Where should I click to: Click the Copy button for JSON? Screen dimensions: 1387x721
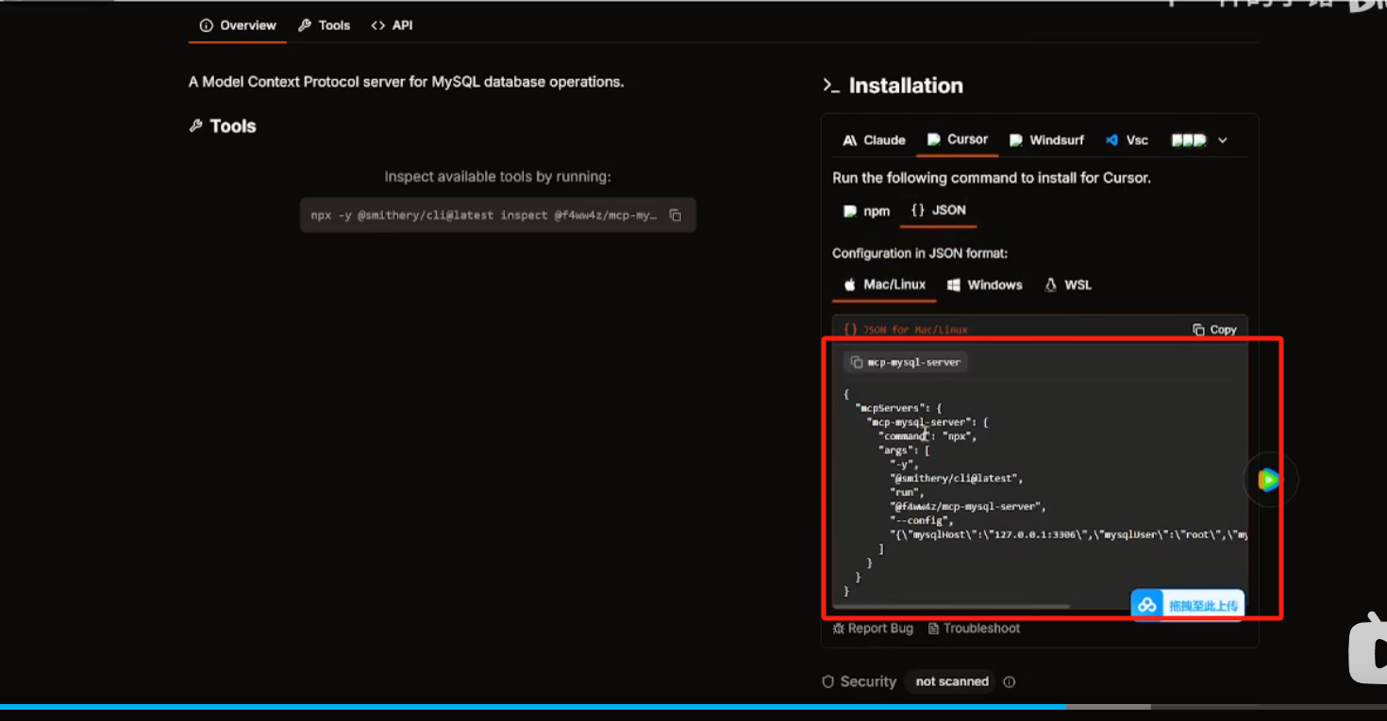1214,329
